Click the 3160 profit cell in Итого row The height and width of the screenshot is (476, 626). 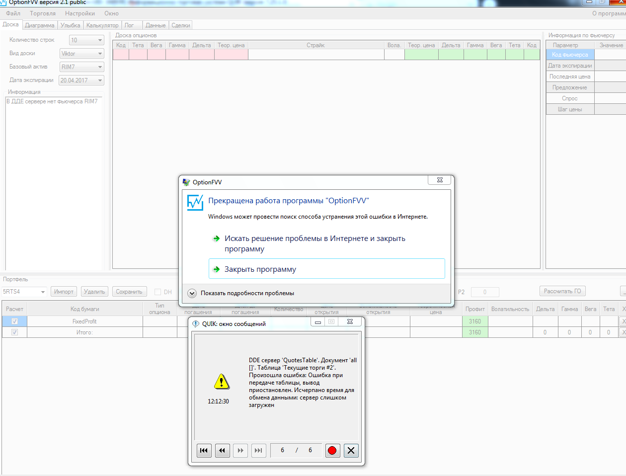click(x=475, y=332)
